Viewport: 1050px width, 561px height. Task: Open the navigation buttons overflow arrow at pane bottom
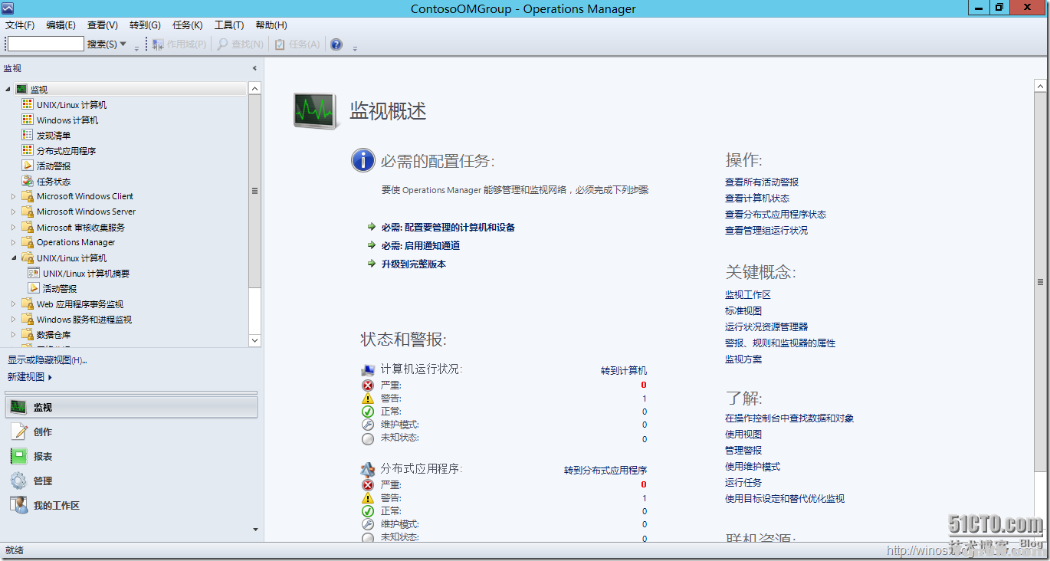(x=255, y=530)
